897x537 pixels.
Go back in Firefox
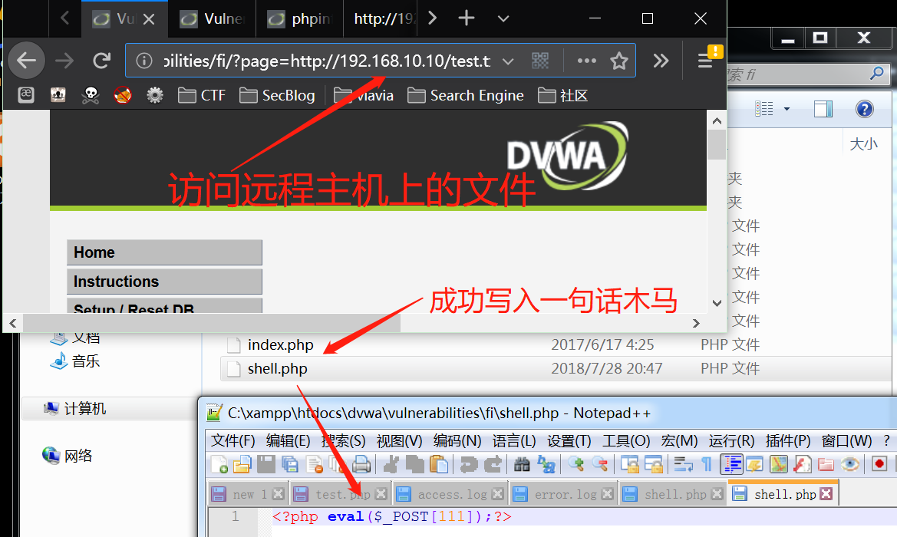coord(26,60)
